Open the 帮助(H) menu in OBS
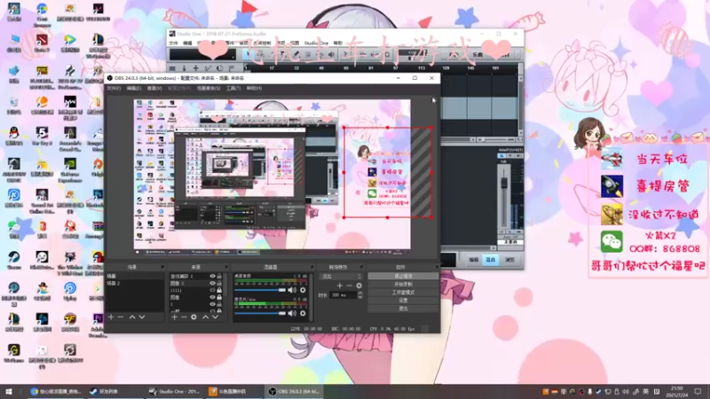This screenshot has width=710, height=399. point(254,88)
